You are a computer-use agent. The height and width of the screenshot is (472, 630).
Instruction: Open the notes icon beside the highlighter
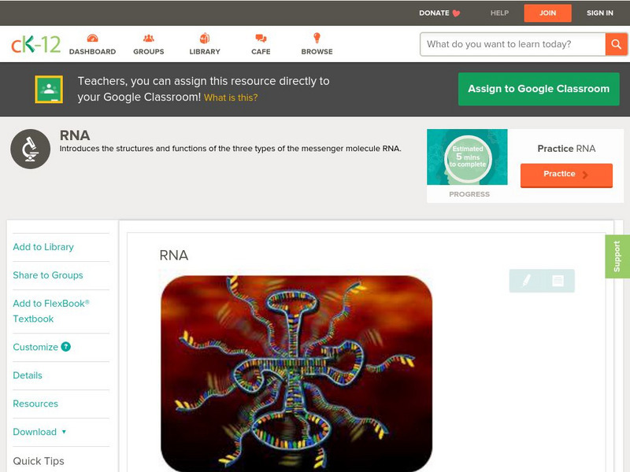pyautogui.click(x=558, y=281)
